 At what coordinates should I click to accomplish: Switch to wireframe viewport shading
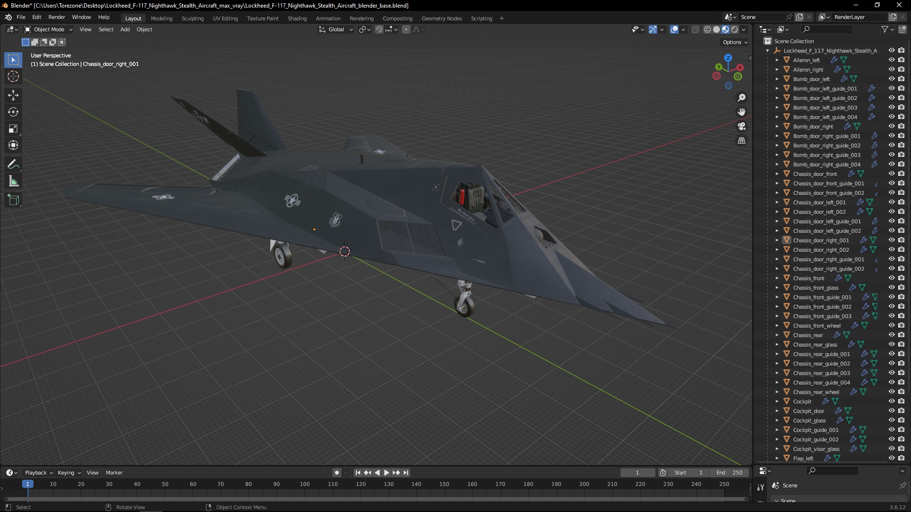[707, 29]
